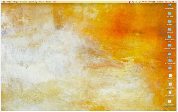This screenshot has width=178, height=112.
Task: Click the sampling sounds neu label
Action: [x=170, y=49]
